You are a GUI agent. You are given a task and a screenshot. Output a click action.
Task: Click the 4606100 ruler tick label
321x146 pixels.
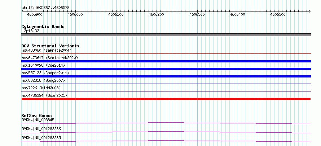pyautogui.click(x=116, y=15)
